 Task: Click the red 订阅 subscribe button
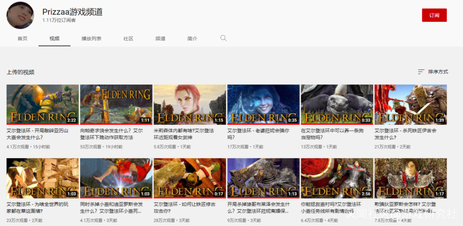coord(434,15)
